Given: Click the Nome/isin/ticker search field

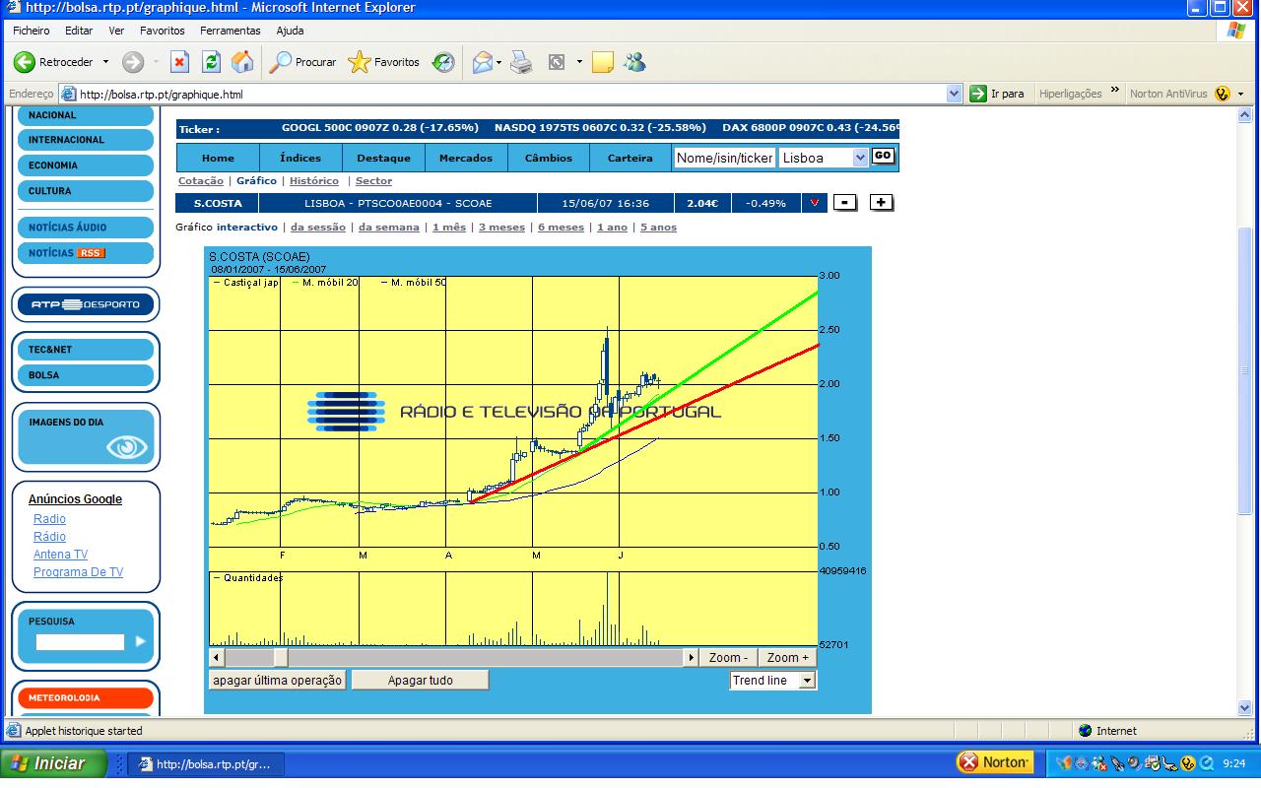Looking at the screenshot, I should (x=724, y=158).
